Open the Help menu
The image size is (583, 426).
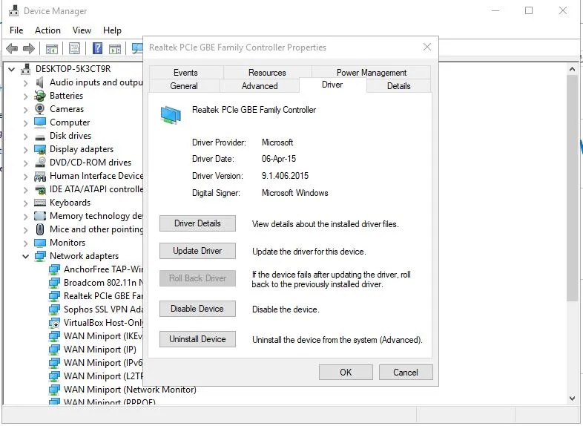tap(112, 30)
